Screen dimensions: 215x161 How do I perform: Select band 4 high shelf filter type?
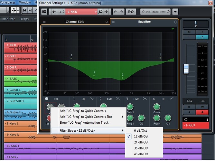pos(172,99)
